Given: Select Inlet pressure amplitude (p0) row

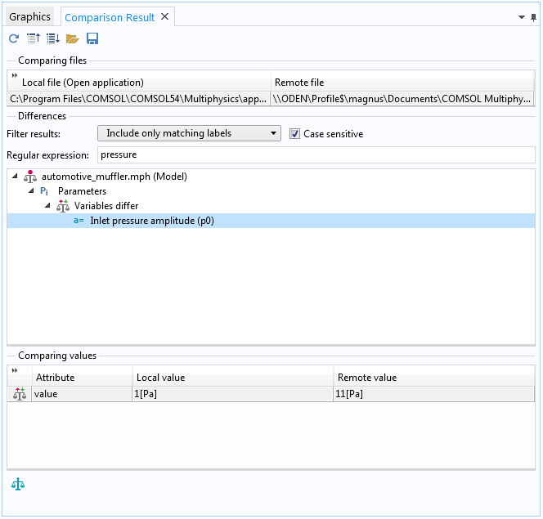Looking at the screenshot, I should (x=271, y=221).
